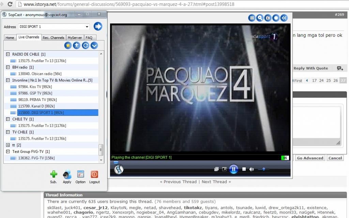Open the Address channel dropdown
This screenshot has width=349, height=218.
coord(87,27)
